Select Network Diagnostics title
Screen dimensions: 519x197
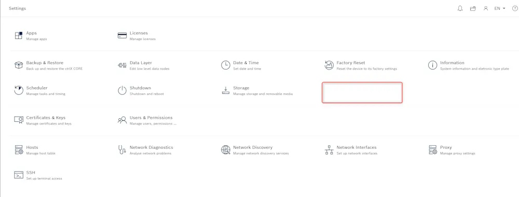click(151, 147)
